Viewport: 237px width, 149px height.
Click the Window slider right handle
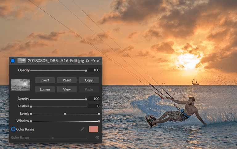pos(99,121)
